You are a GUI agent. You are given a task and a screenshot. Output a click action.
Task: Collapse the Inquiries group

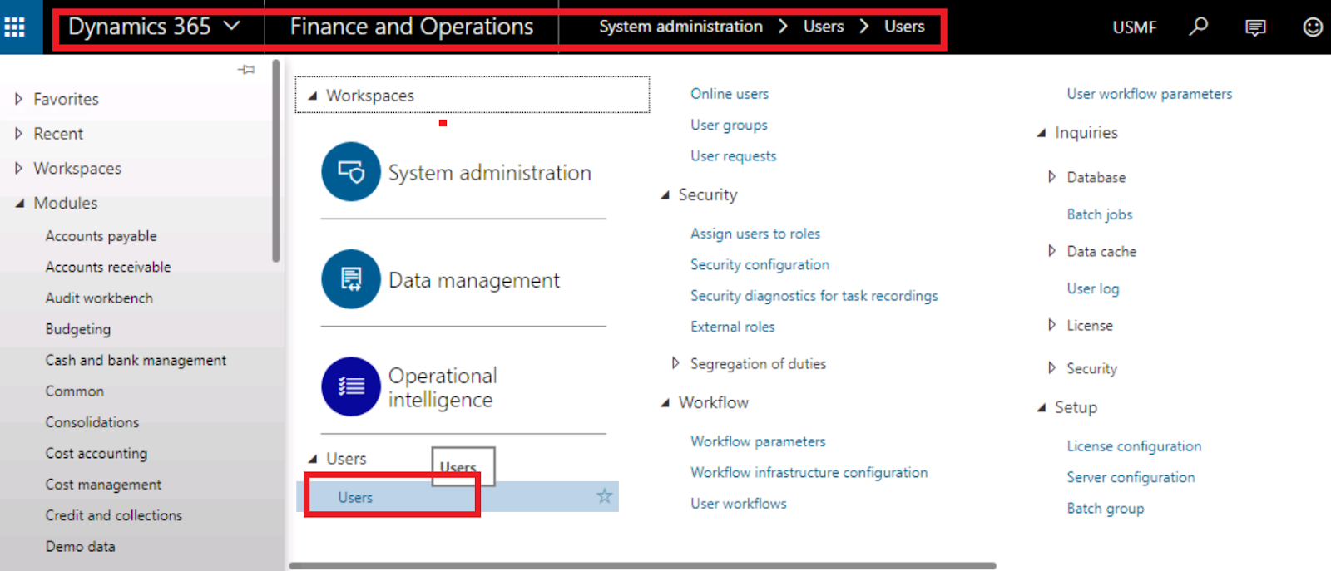(x=1041, y=133)
